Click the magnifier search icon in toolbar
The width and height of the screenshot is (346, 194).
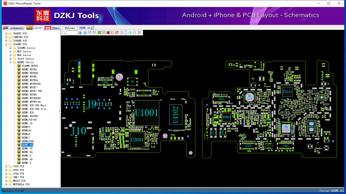[x=64, y=33]
